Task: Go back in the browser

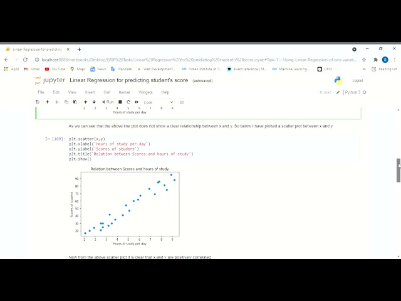Action: click(6, 60)
